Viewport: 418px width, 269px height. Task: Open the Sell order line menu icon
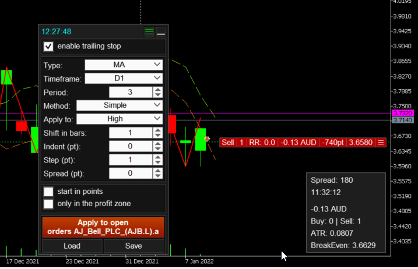pos(381,143)
